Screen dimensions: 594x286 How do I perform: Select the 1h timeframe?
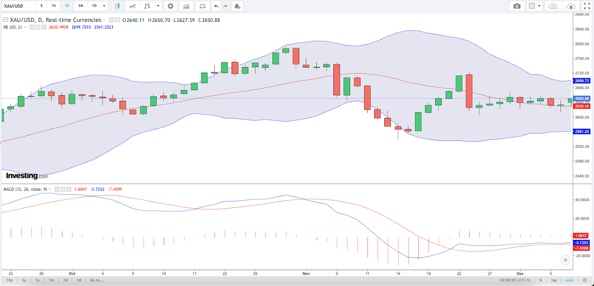point(54,6)
